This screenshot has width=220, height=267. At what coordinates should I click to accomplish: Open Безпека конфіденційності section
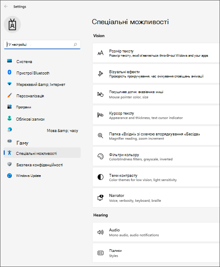42,165
